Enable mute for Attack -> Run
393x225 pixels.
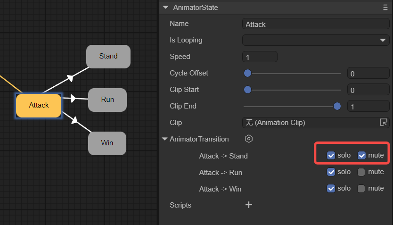click(362, 172)
